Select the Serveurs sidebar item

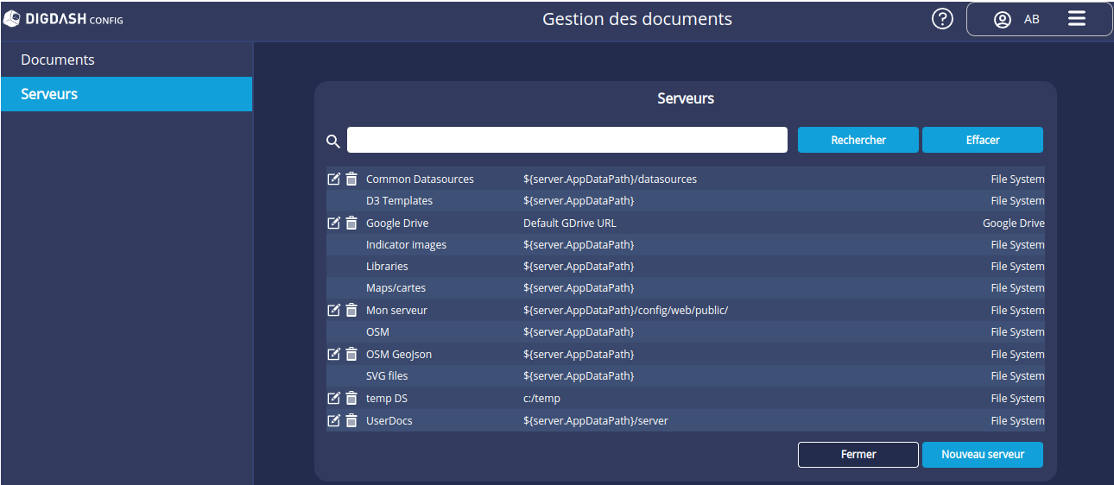click(x=49, y=94)
